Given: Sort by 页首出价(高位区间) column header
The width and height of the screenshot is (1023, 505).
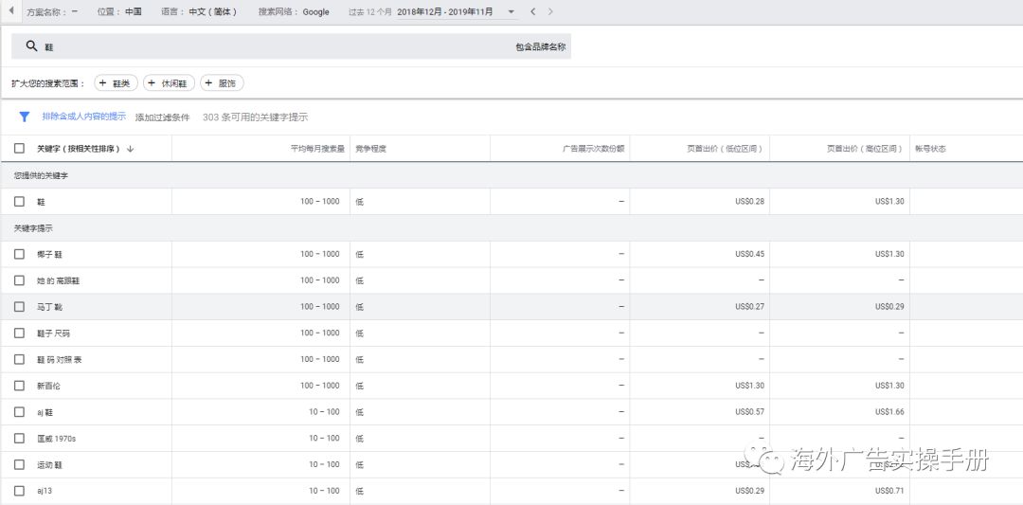Looking at the screenshot, I should tap(866, 149).
